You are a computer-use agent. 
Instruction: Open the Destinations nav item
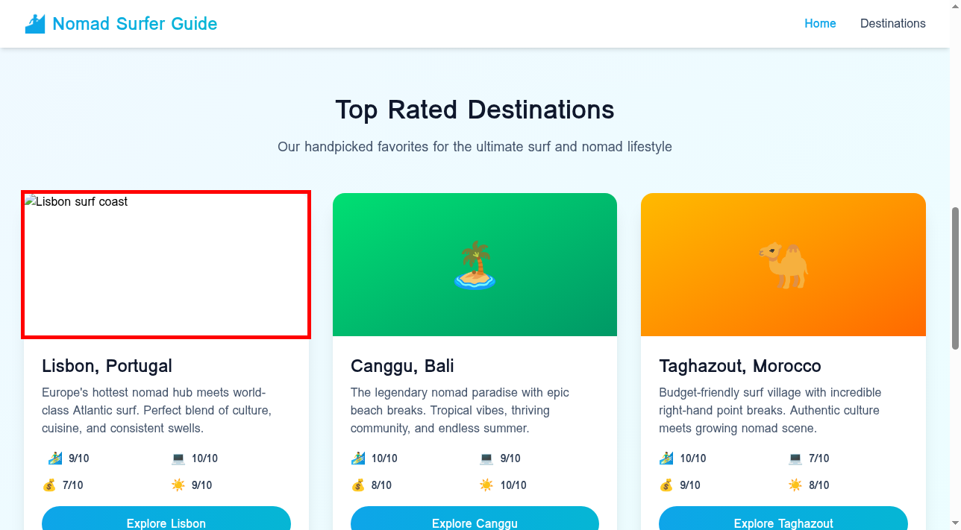tap(892, 24)
